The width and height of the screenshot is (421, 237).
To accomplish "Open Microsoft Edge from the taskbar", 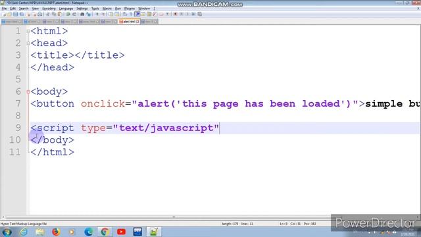I will 88,232.
